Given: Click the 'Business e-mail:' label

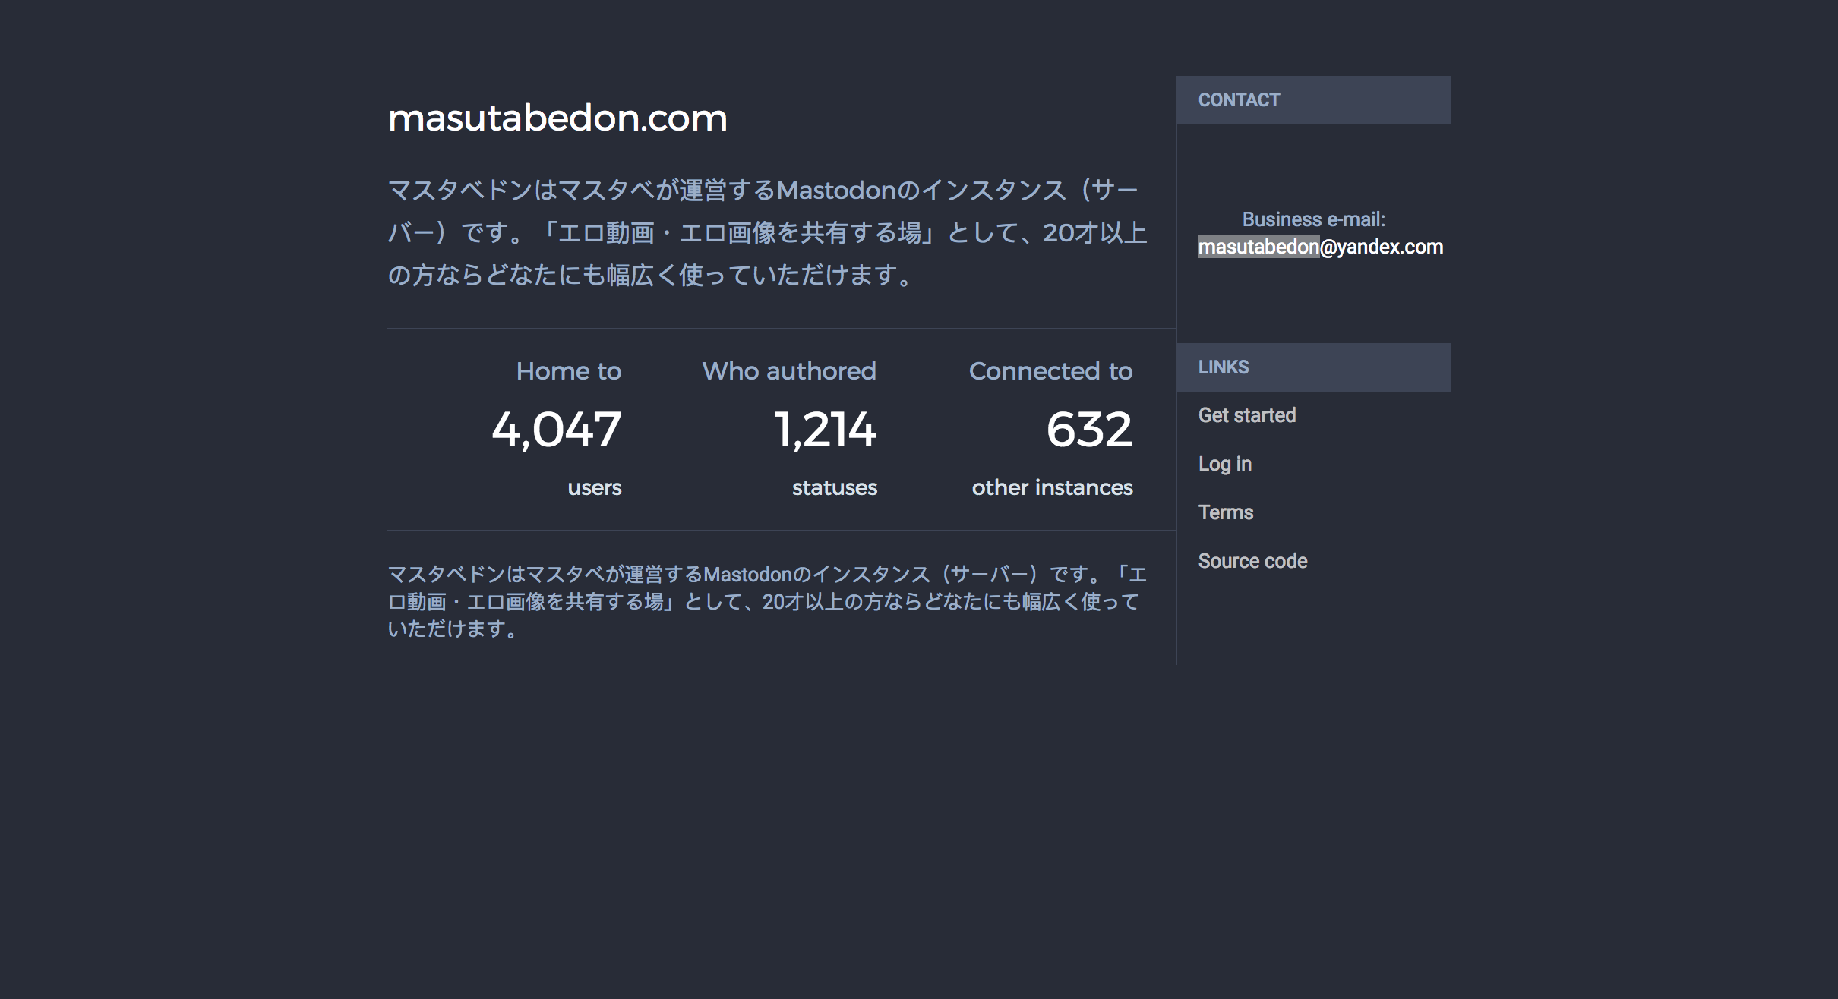Looking at the screenshot, I should coord(1314,219).
